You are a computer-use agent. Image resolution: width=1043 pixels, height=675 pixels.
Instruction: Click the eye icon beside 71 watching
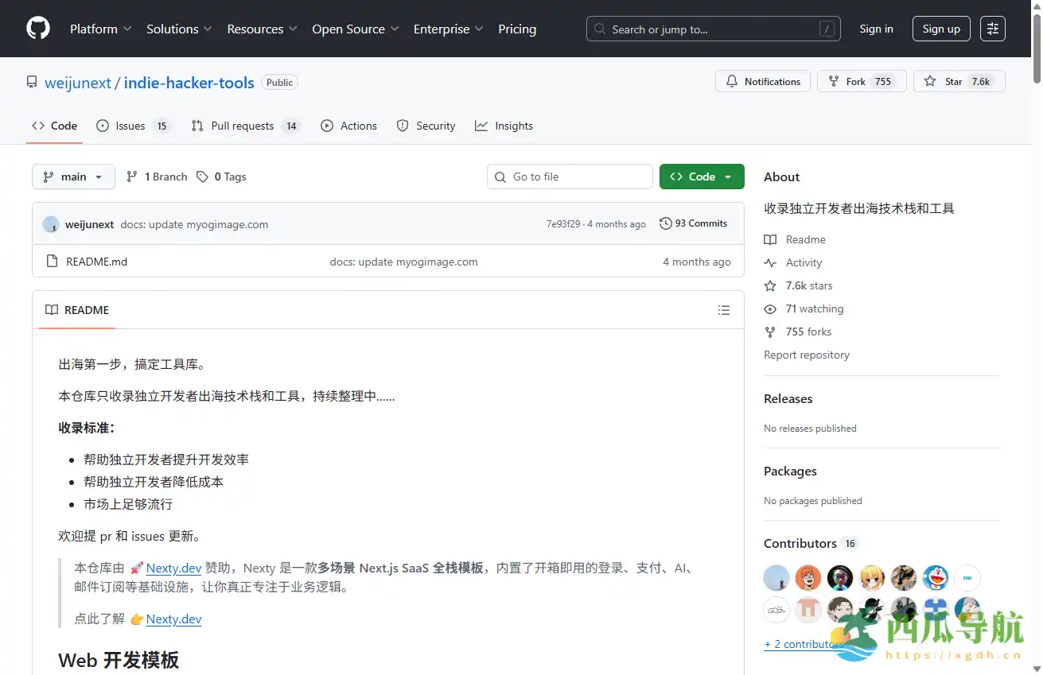click(x=770, y=308)
